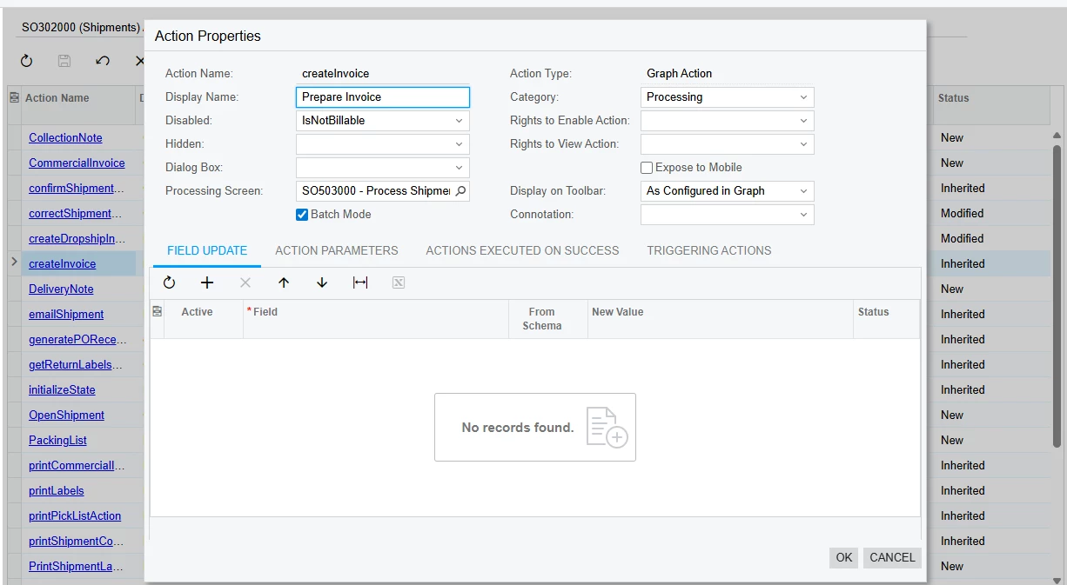Expand the Disabled condition dropdown

click(460, 120)
